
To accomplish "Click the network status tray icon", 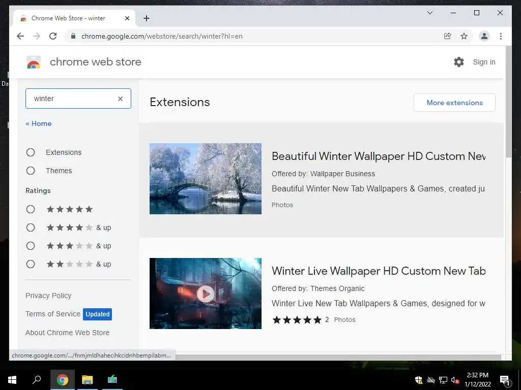I will [443, 380].
